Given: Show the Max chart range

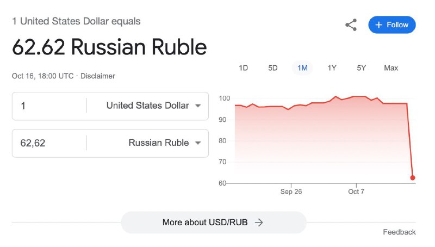Looking at the screenshot, I should 391,68.
